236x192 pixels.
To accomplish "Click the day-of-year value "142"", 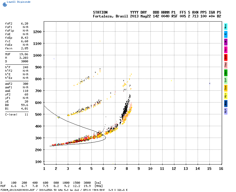I will click(156, 16).
